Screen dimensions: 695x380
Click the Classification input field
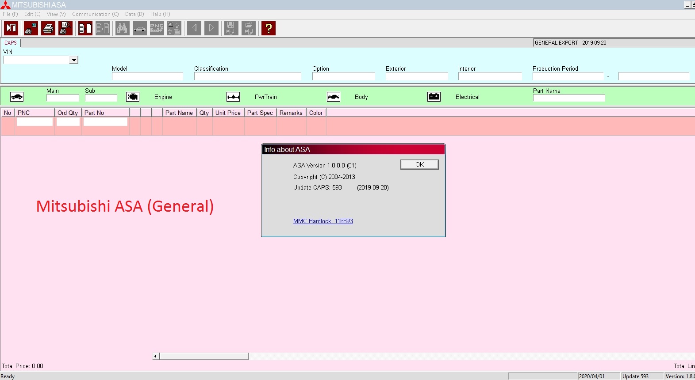247,76
